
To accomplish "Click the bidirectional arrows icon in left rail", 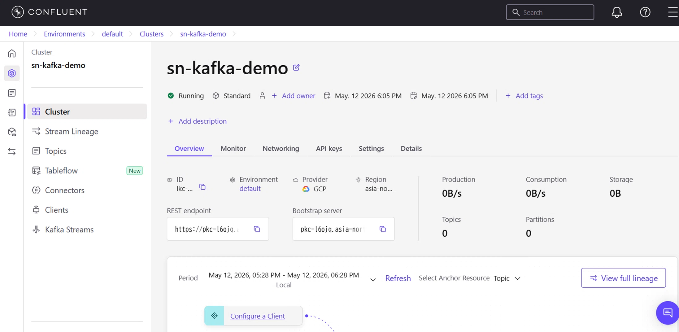I will click(x=12, y=151).
